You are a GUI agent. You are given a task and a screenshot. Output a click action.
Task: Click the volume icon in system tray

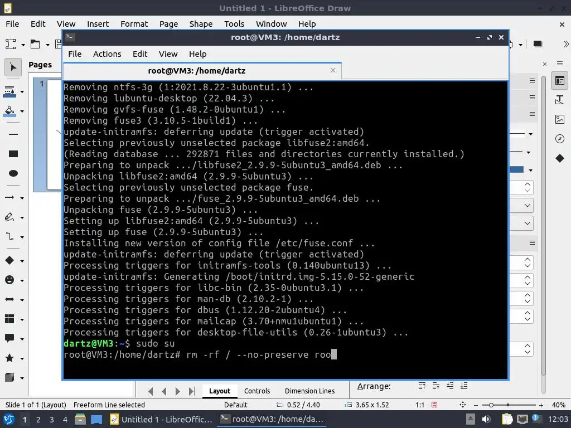[x=486, y=419]
